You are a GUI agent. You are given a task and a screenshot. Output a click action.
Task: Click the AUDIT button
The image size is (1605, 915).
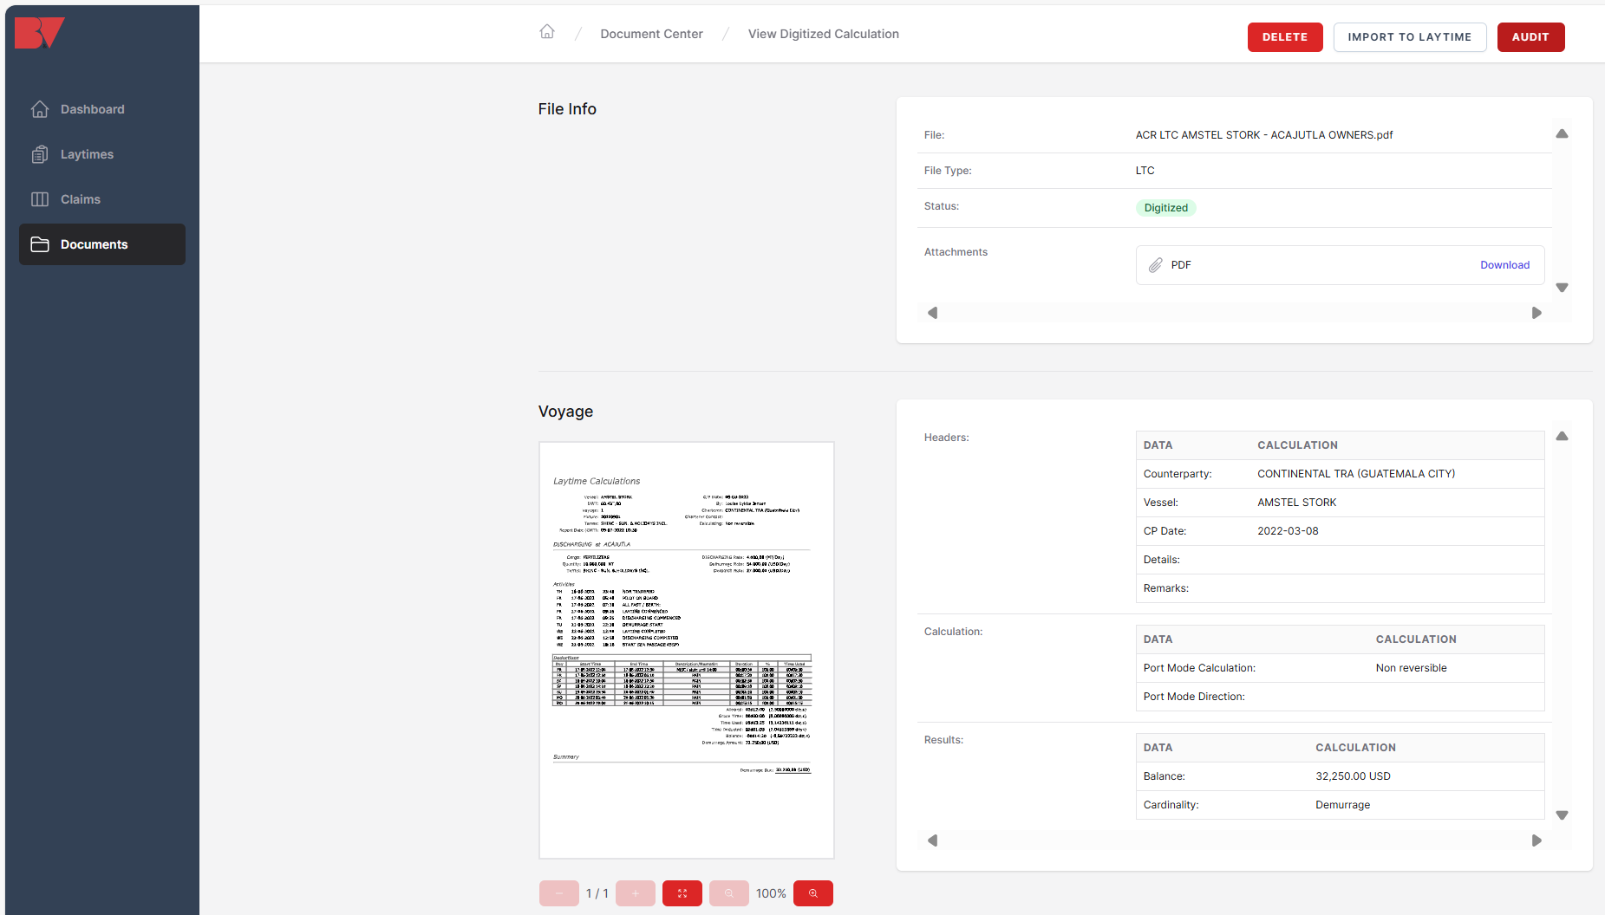(x=1530, y=37)
